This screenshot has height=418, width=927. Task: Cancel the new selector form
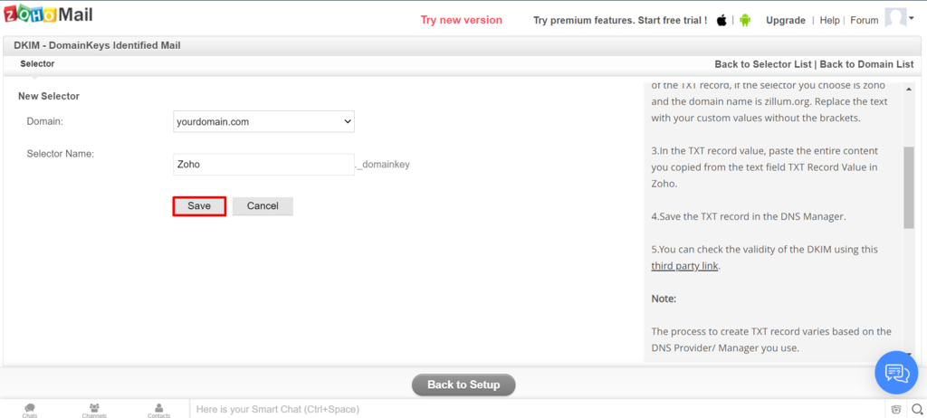pos(263,206)
